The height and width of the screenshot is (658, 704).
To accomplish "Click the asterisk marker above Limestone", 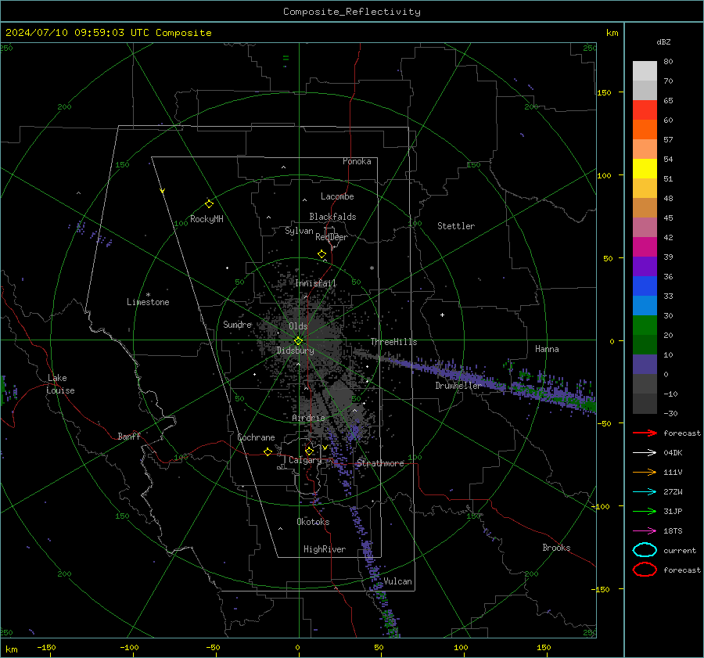I will pos(148,295).
